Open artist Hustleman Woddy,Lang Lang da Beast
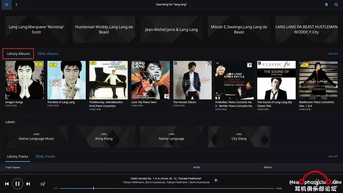This screenshot has height=193, width=343. 104,29
